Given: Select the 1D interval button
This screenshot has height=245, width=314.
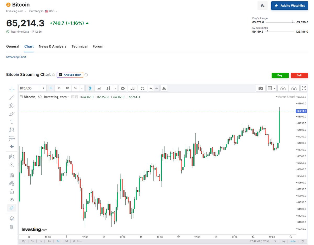Looking at the screenshot, I should pyautogui.click(x=59, y=88).
